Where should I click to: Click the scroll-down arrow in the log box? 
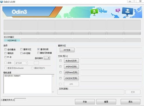pos(53,92)
